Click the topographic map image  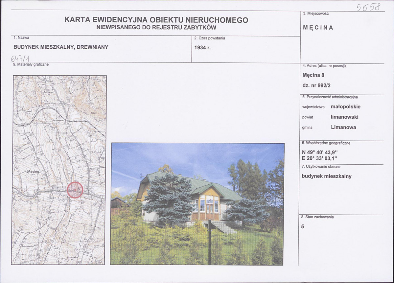(x=59, y=170)
